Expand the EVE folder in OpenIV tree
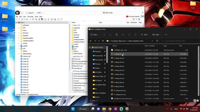 coord(19,28)
